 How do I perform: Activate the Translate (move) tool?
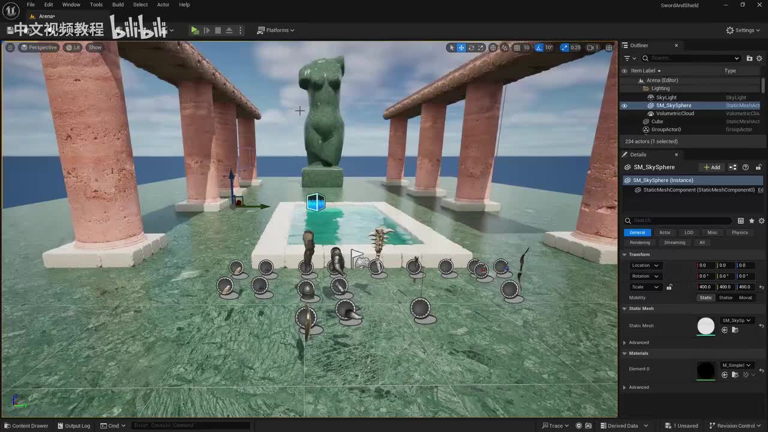[x=461, y=47]
